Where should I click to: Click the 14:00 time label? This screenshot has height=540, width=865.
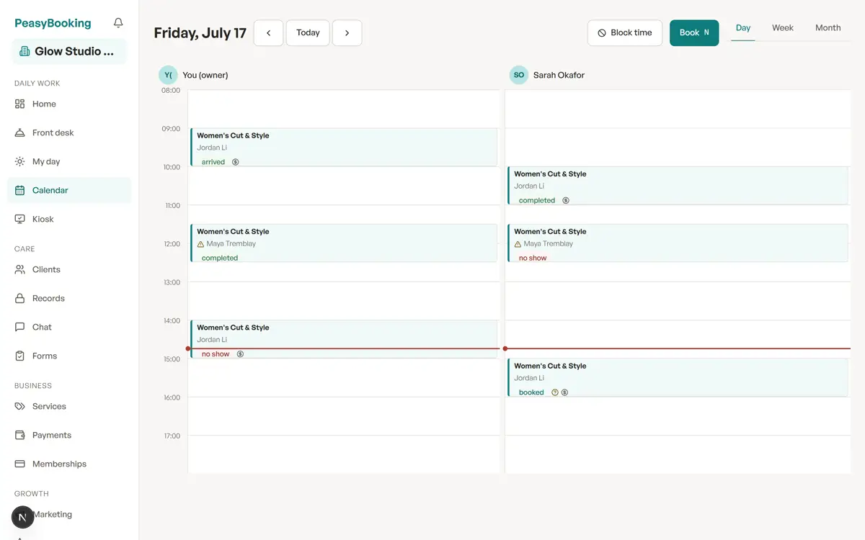(x=172, y=320)
